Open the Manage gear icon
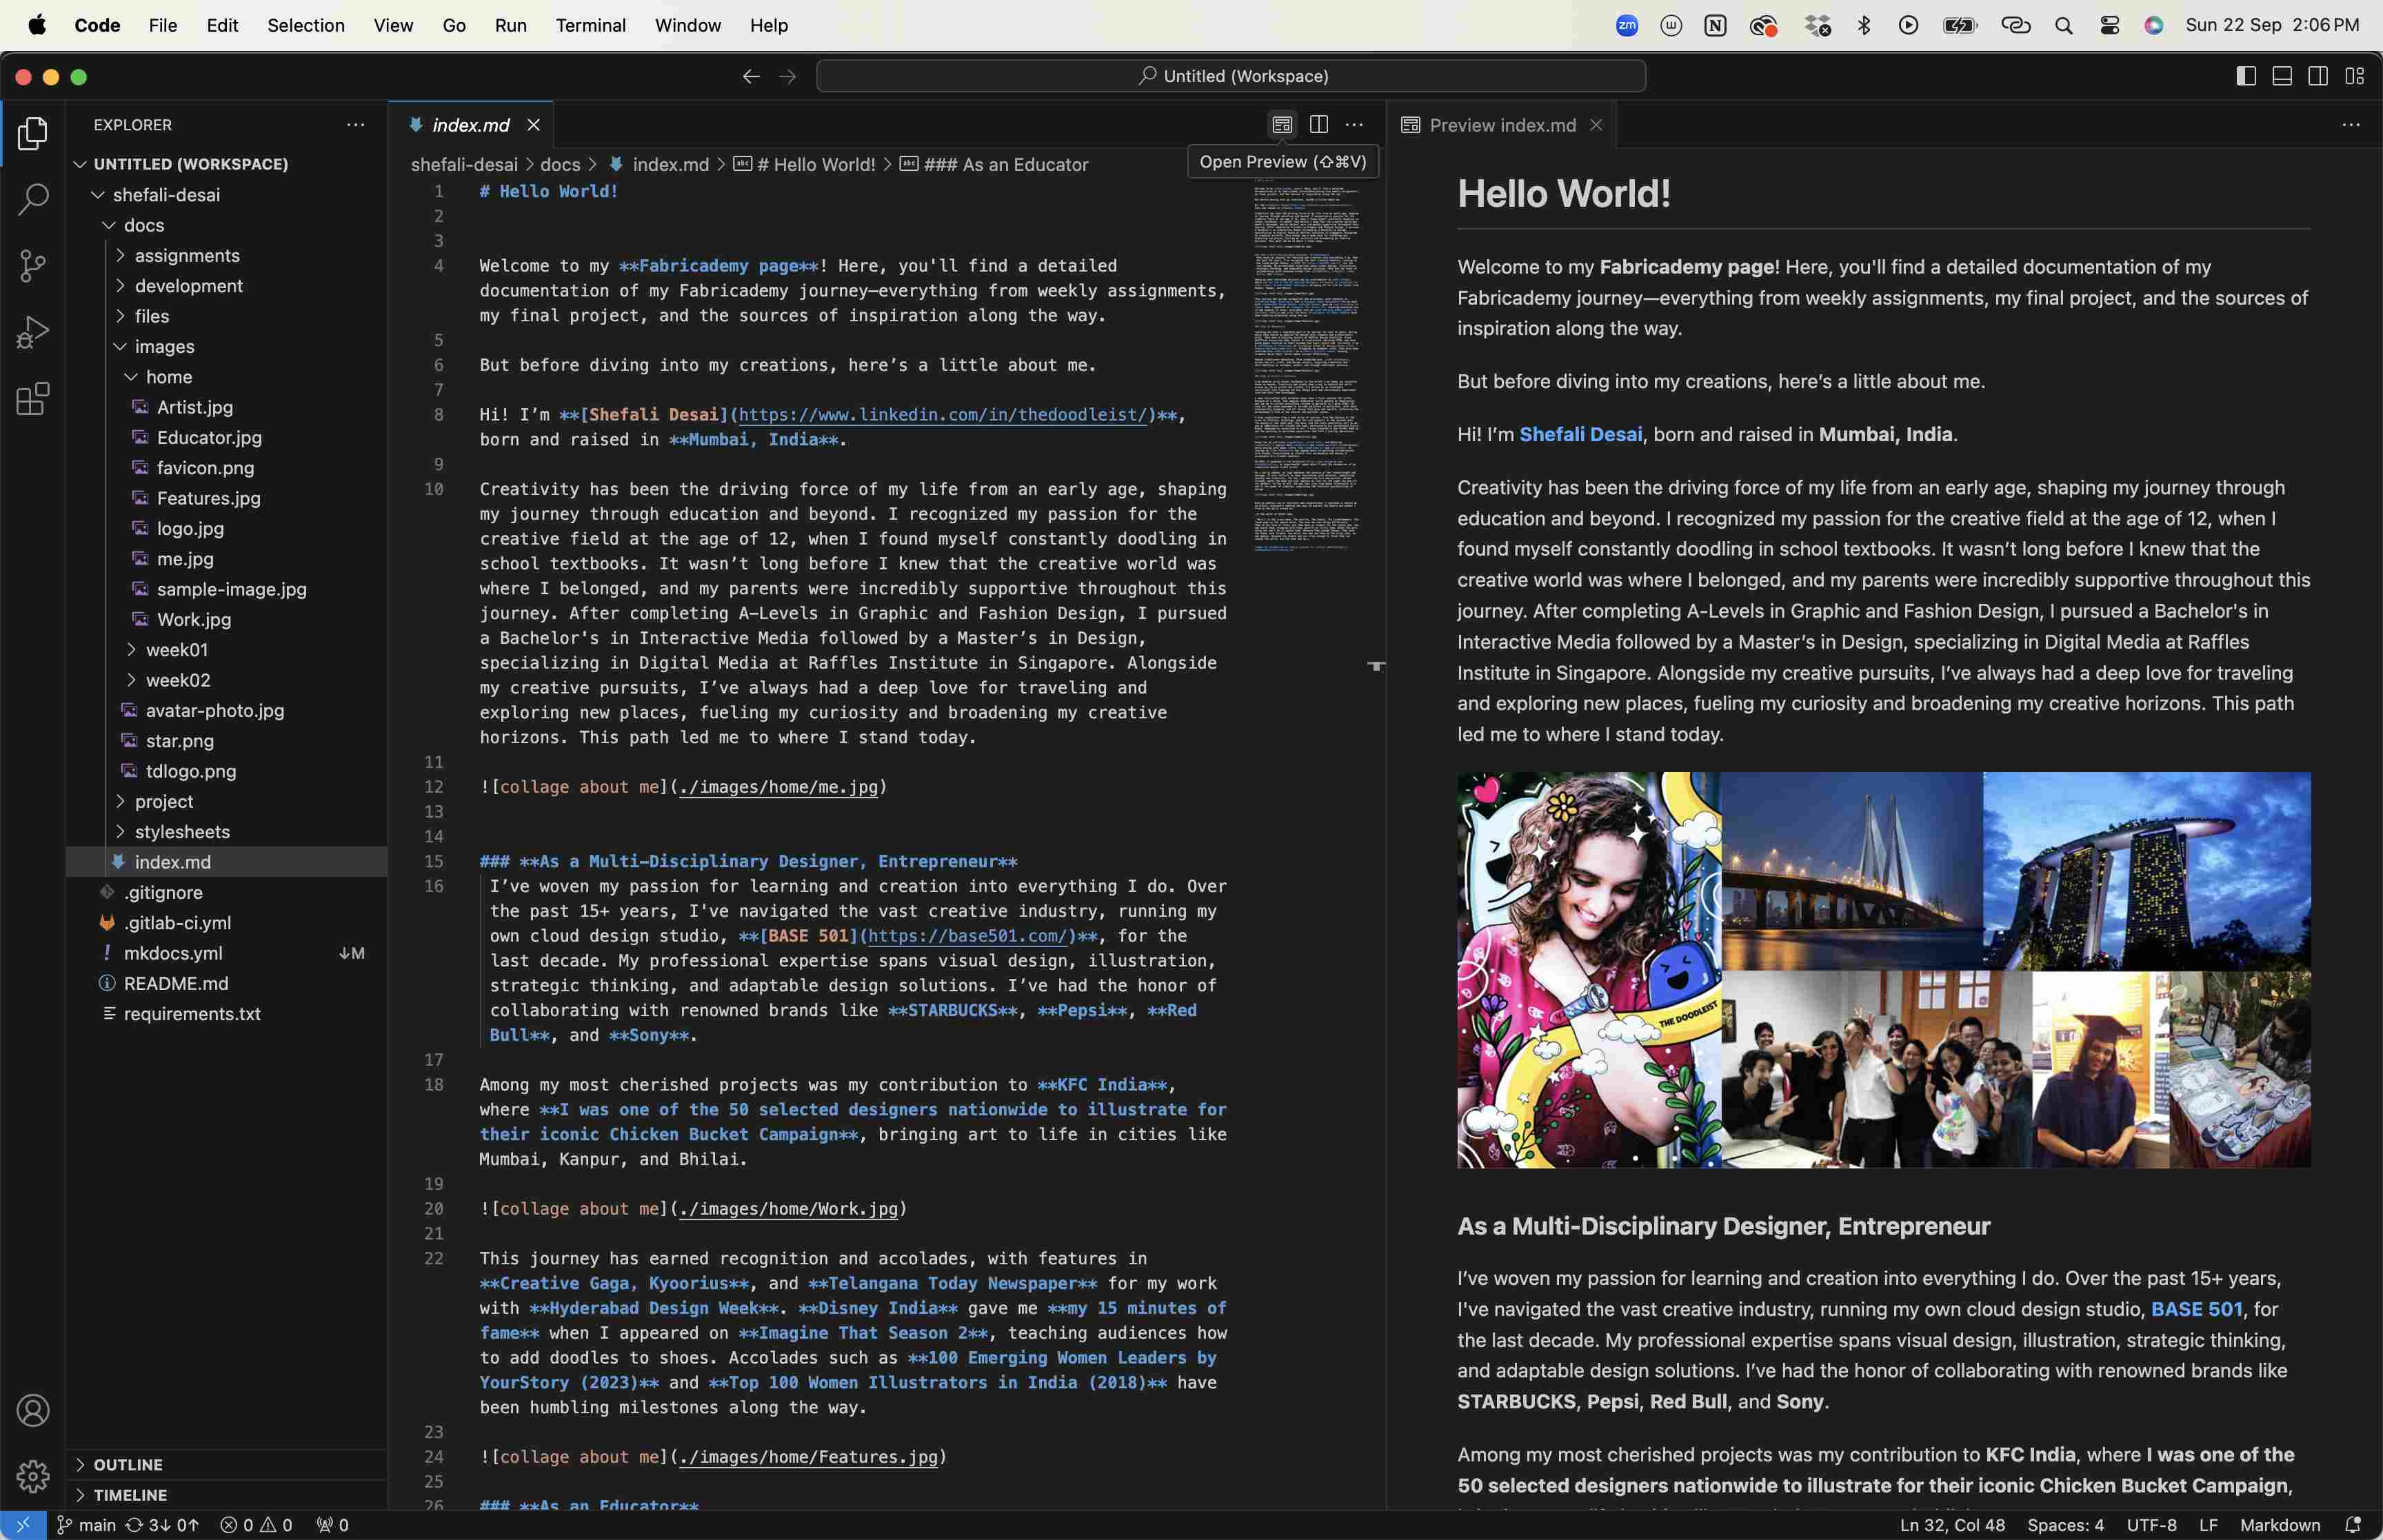The width and height of the screenshot is (2383, 1540). click(33, 1476)
